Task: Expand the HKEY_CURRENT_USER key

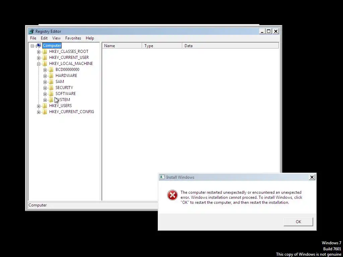Action: [39, 58]
